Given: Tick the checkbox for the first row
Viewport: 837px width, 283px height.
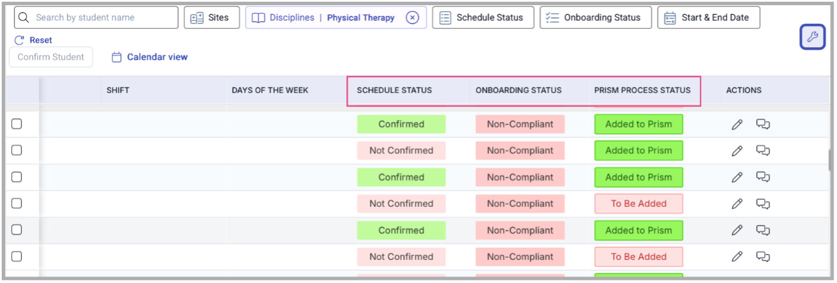Looking at the screenshot, I should pyautogui.click(x=17, y=124).
